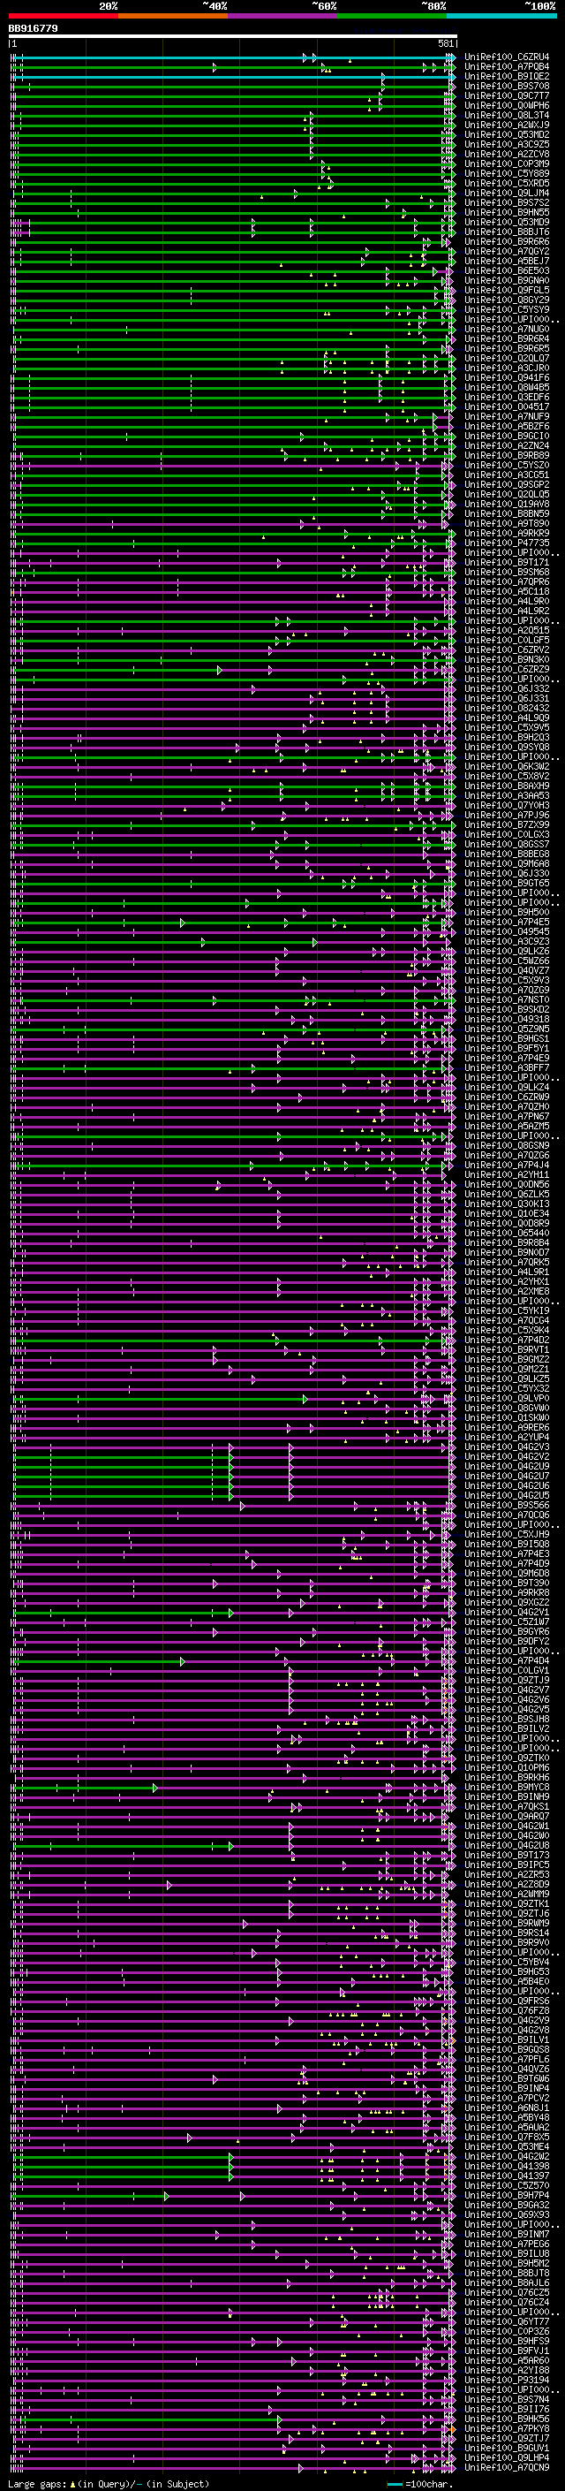Select label UniRef100_A9RKR9
The height and width of the screenshot is (2491, 565).
point(507,533)
